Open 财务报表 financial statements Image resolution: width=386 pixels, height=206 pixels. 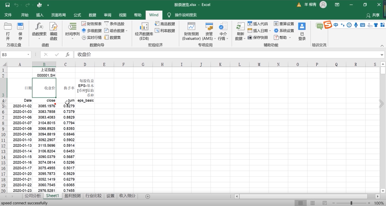pos(92,24)
